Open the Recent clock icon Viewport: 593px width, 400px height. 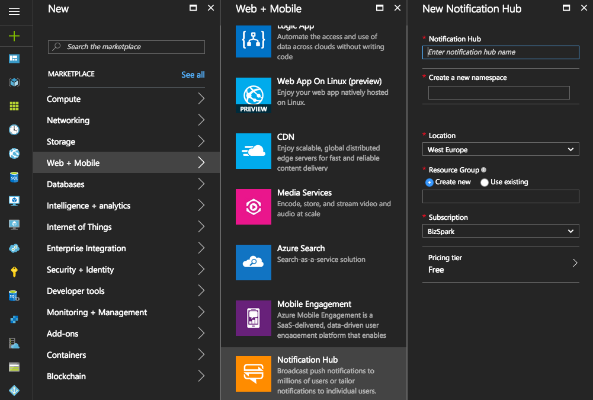[14, 129]
